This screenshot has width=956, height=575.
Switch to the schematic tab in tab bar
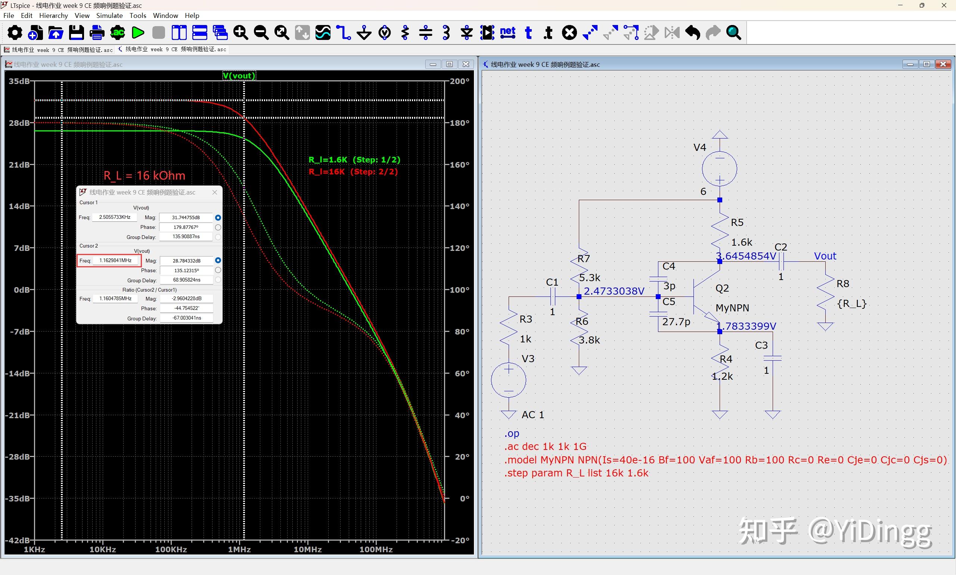coord(172,50)
